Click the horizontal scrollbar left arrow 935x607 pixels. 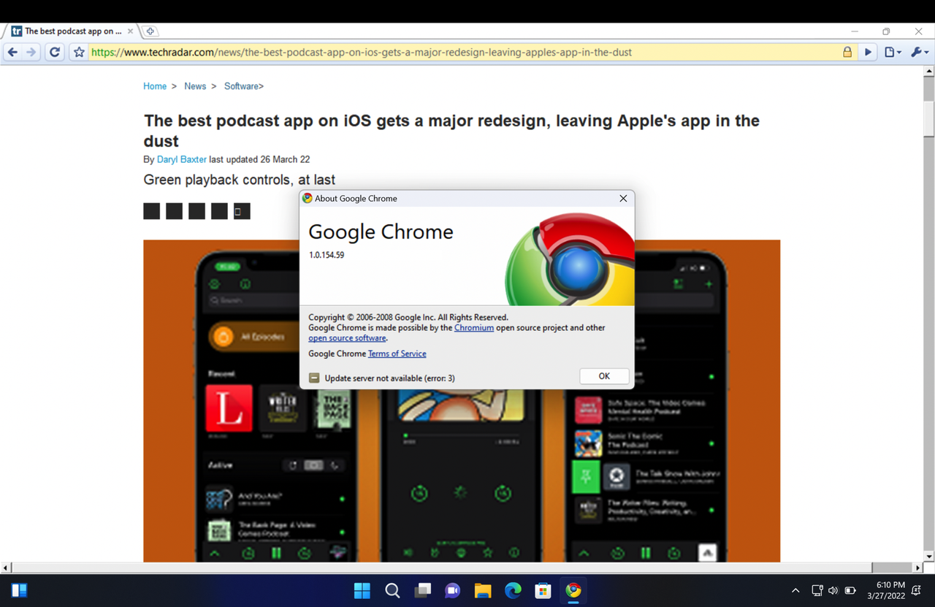coord(6,568)
